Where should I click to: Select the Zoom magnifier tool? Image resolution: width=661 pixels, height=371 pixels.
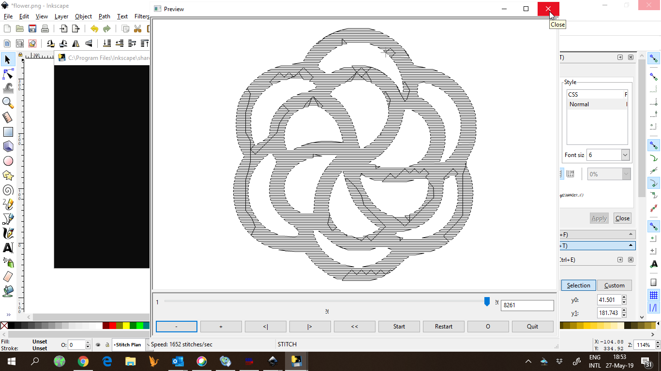[8, 103]
